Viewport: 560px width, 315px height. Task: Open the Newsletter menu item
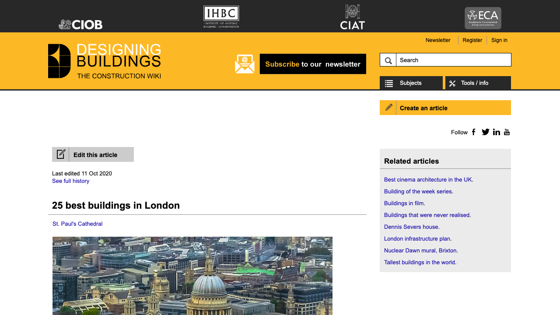pyautogui.click(x=437, y=40)
